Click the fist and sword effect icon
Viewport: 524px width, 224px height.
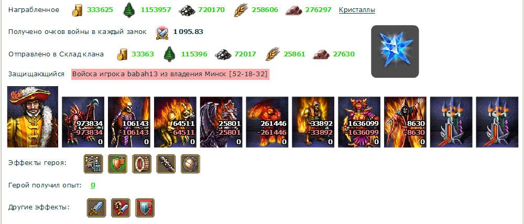pyautogui.click(x=121, y=208)
